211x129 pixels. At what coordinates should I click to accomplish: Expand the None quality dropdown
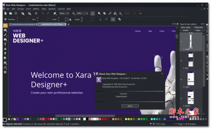click(64, 13)
